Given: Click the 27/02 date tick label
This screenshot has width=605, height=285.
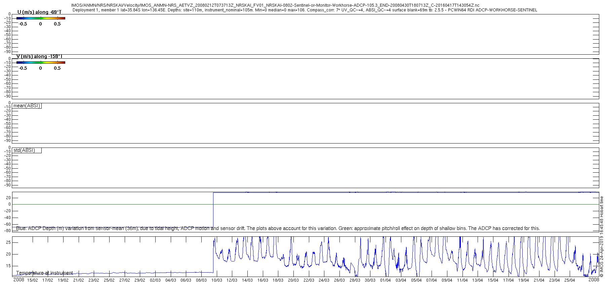Looking at the screenshot, I should click(x=125, y=280).
